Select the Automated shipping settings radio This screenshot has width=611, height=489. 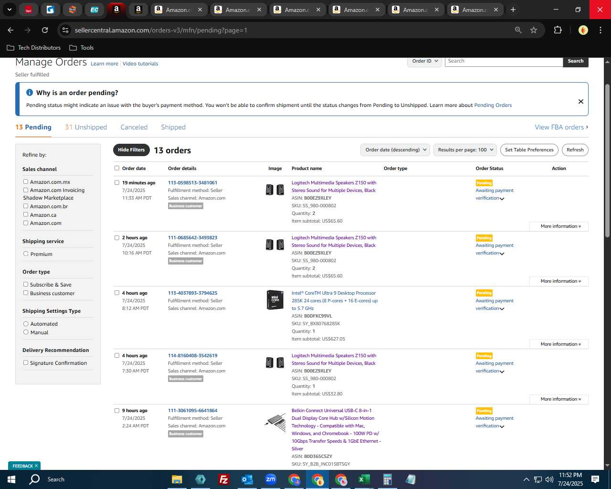(26, 324)
